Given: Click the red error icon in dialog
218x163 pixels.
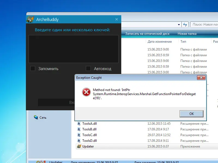Looking at the screenshot, I should (x=86, y=92).
